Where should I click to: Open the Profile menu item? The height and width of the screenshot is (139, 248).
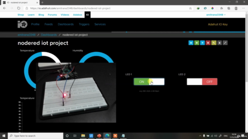(x=35, y=24)
